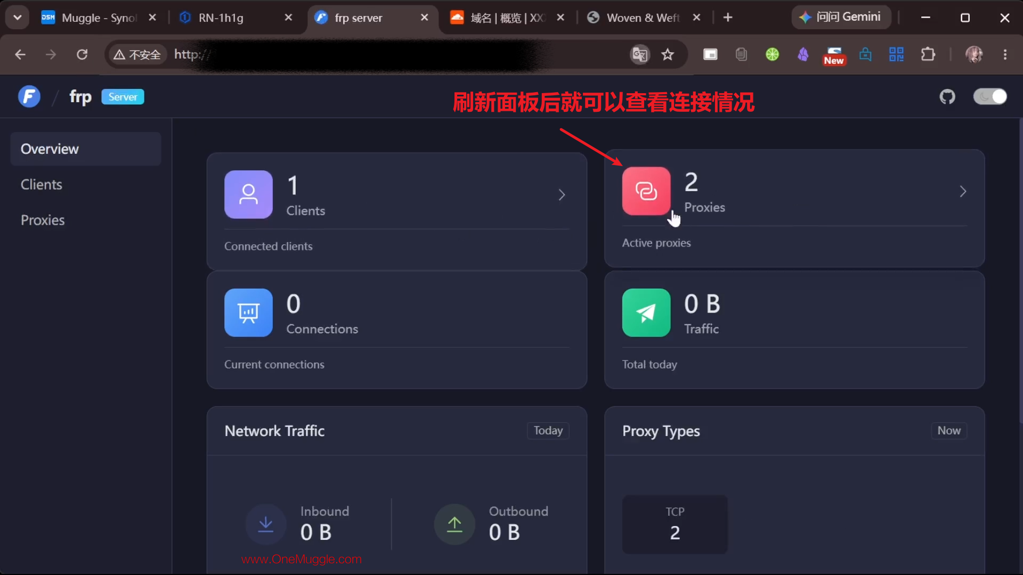Expand the Proxies card chevron
This screenshot has width=1023, height=575.
click(x=963, y=192)
